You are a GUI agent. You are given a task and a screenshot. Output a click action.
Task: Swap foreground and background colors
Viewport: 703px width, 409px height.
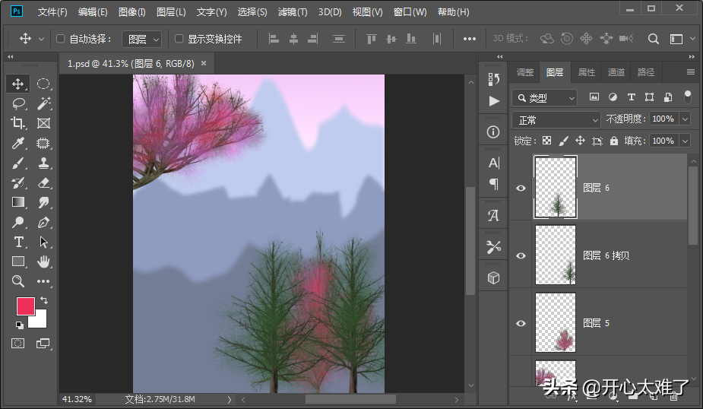coord(44,300)
